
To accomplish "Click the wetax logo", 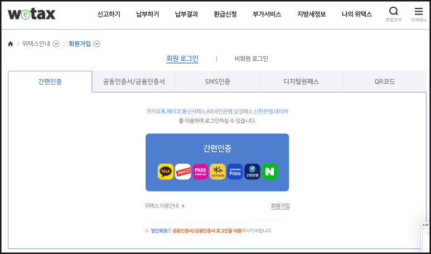I will point(32,14).
